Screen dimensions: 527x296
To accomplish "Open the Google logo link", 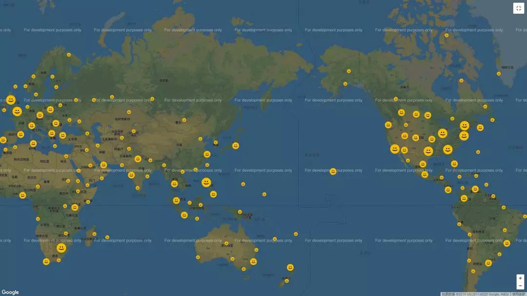I will (x=10, y=292).
